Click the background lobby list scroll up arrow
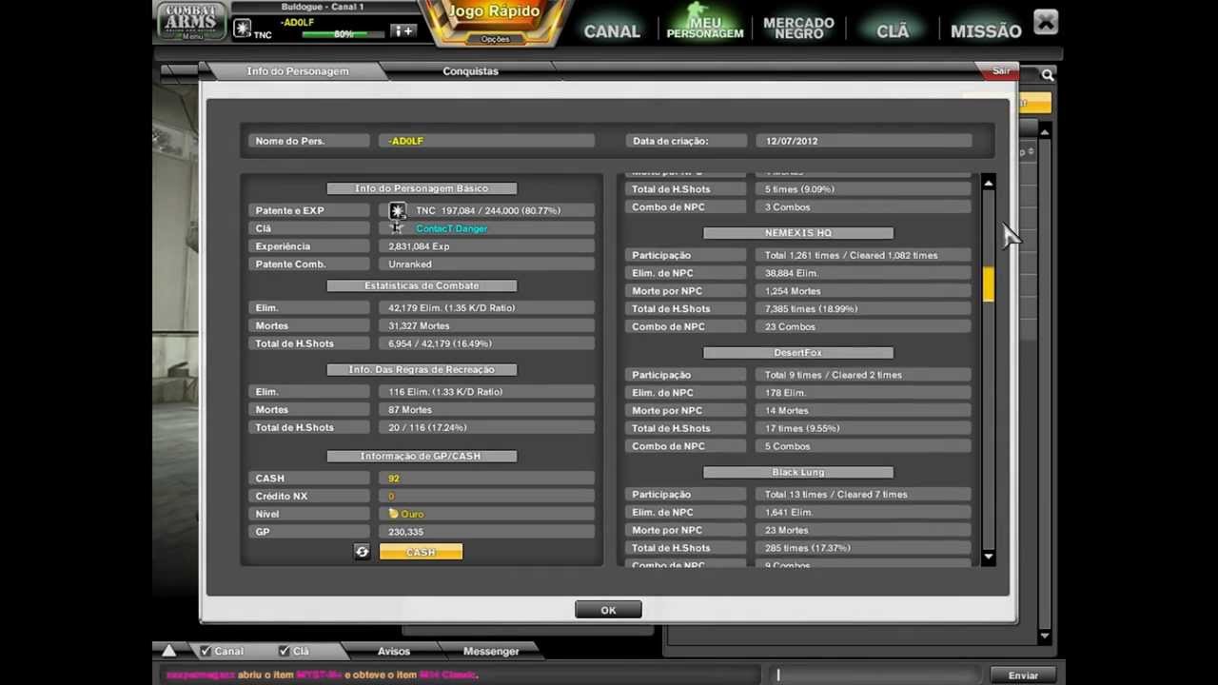1218x685 pixels. pos(1045,131)
